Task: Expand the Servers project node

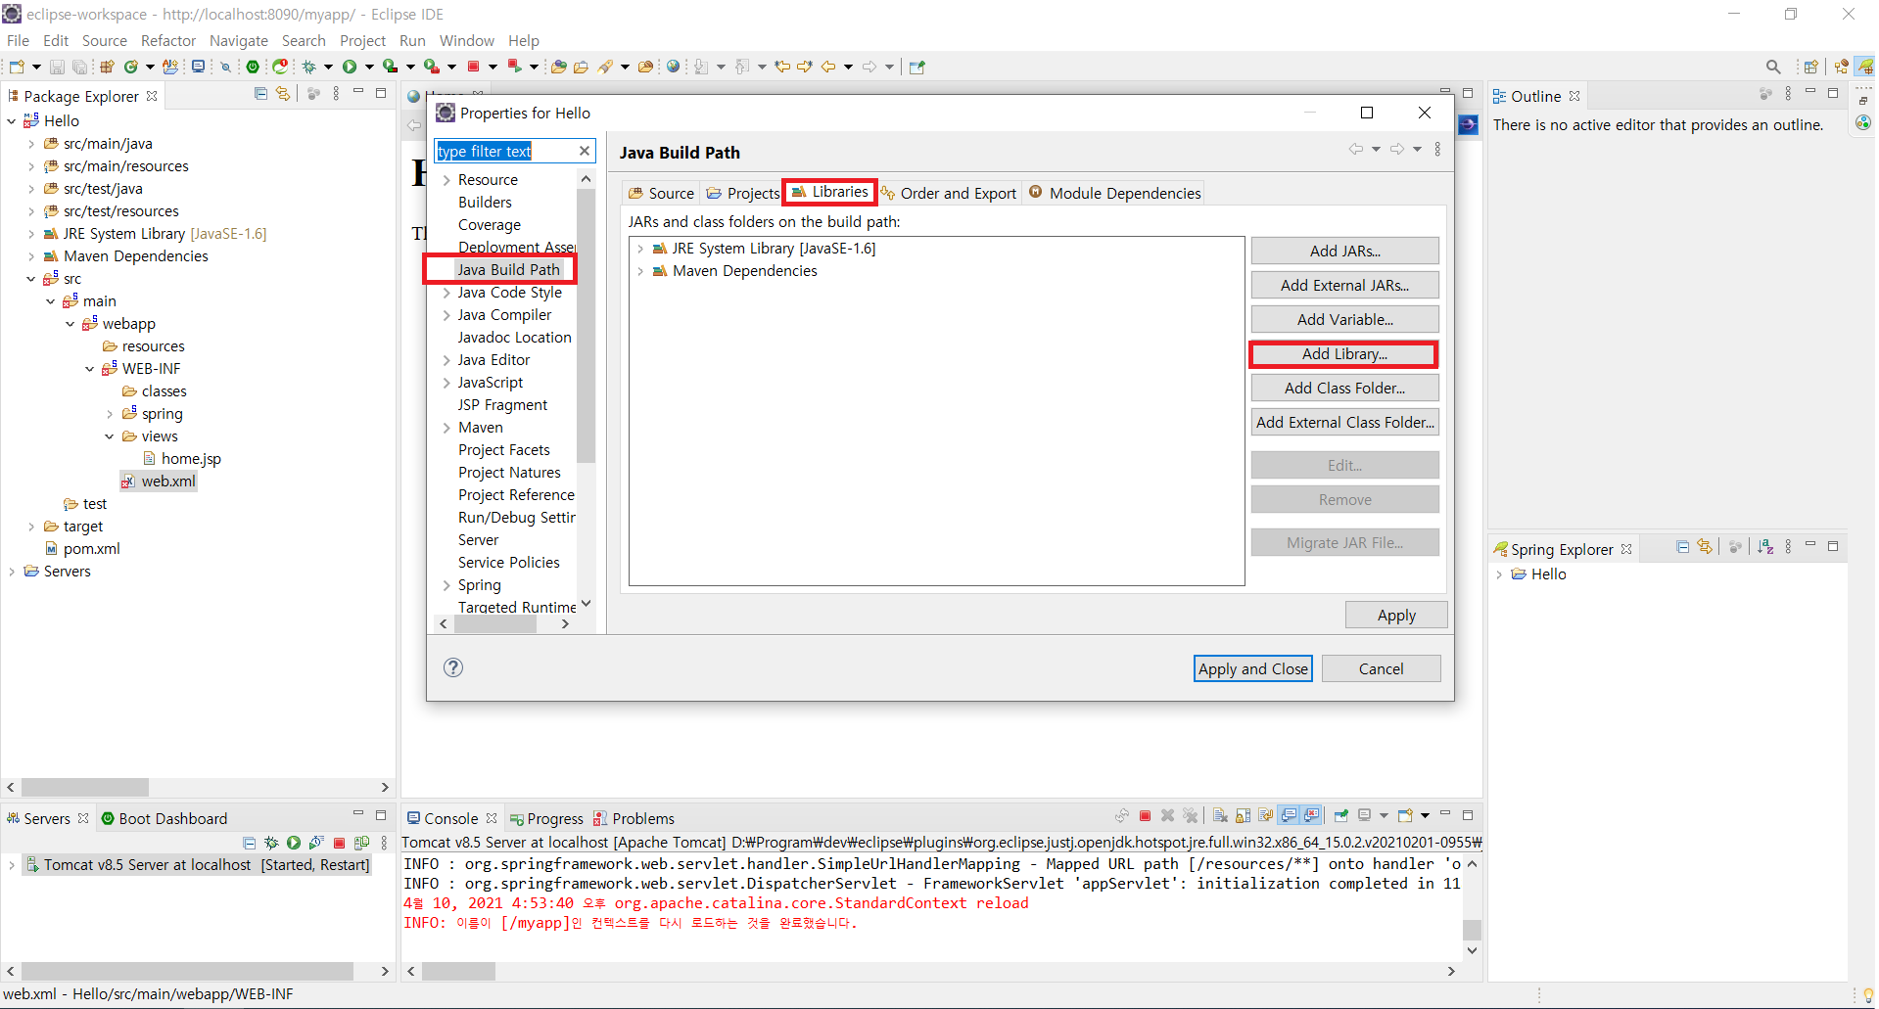Action: pyautogui.click(x=12, y=572)
